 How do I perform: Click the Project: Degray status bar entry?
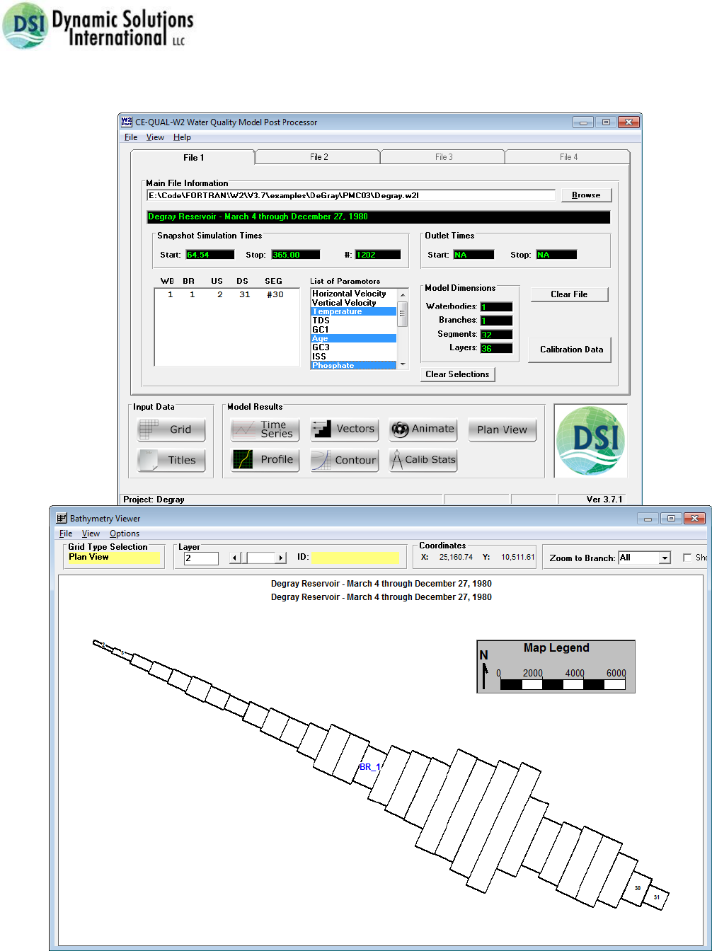[x=154, y=500]
